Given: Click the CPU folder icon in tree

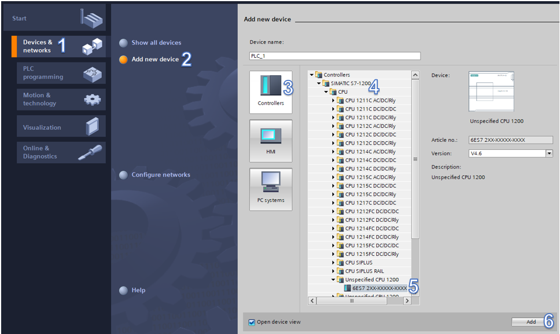Looking at the screenshot, I should tap(333, 92).
